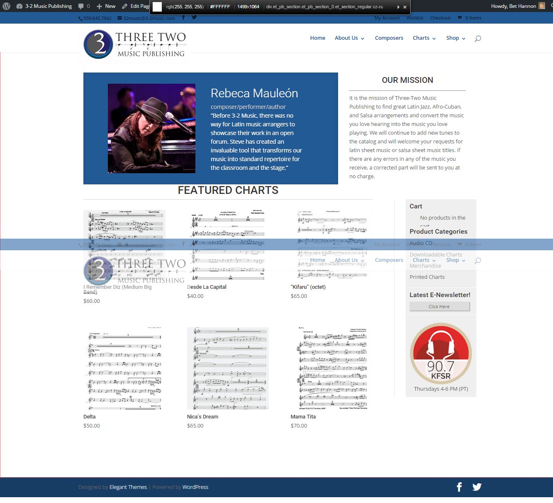Open the Nica's Dream sheet music thumbnail

click(228, 368)
